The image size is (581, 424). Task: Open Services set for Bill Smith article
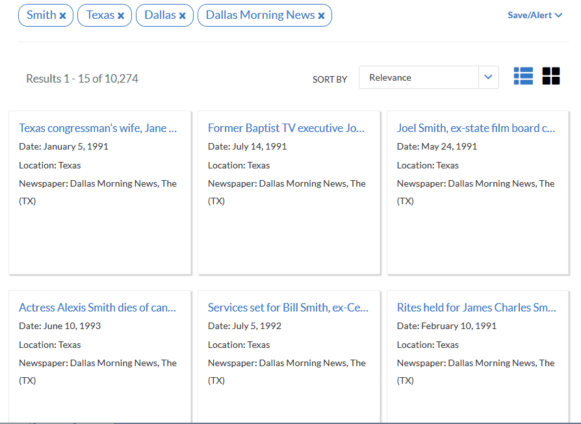tap(288, 307)
